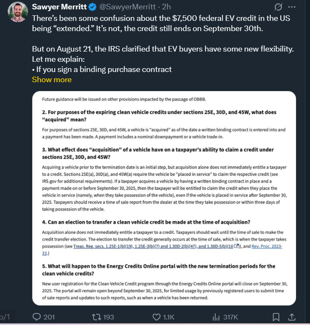Share the post via upload icon
The height and width of the screenshot is (325, 310).
292,317
